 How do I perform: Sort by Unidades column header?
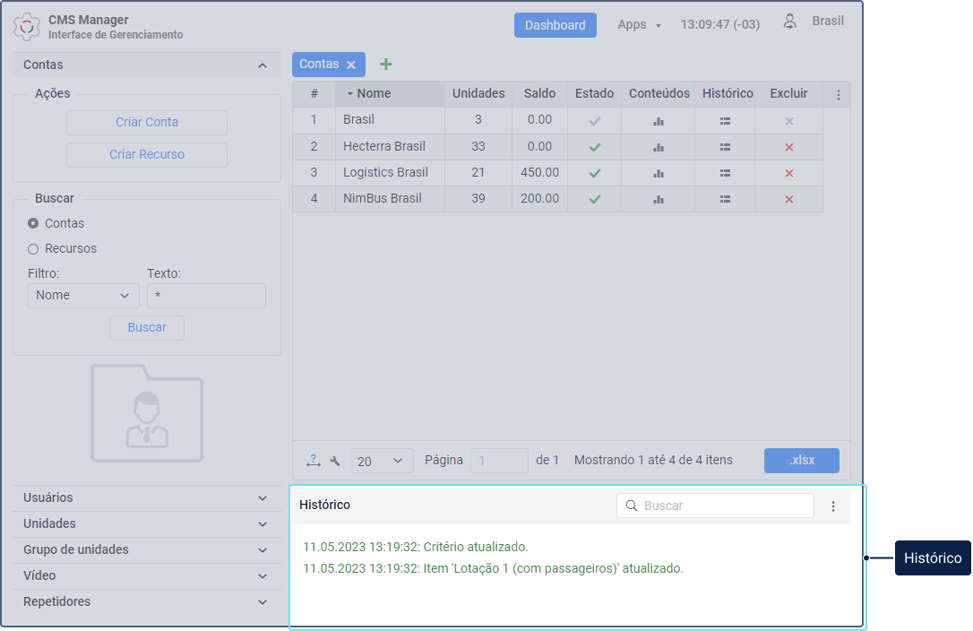(478, 94)
